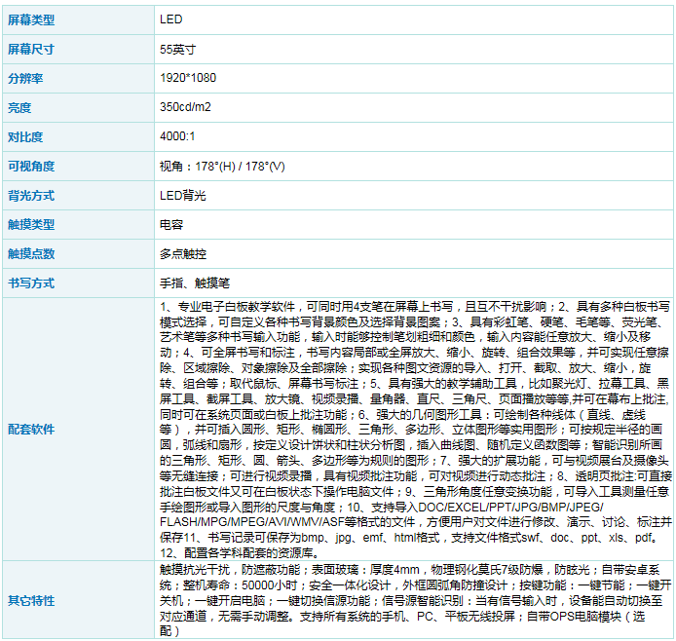This screenshot has height=641, width=676.
Task: Click the 配套软件 label
Action: 31,430
